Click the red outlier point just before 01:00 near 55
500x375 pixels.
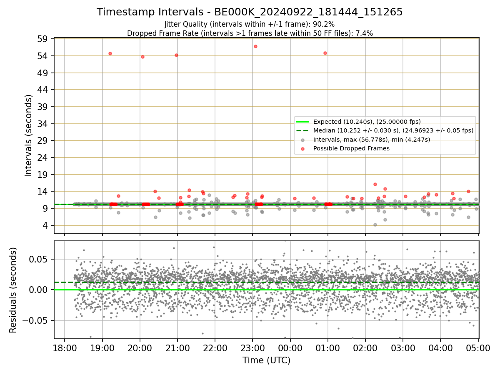(325, 53)
